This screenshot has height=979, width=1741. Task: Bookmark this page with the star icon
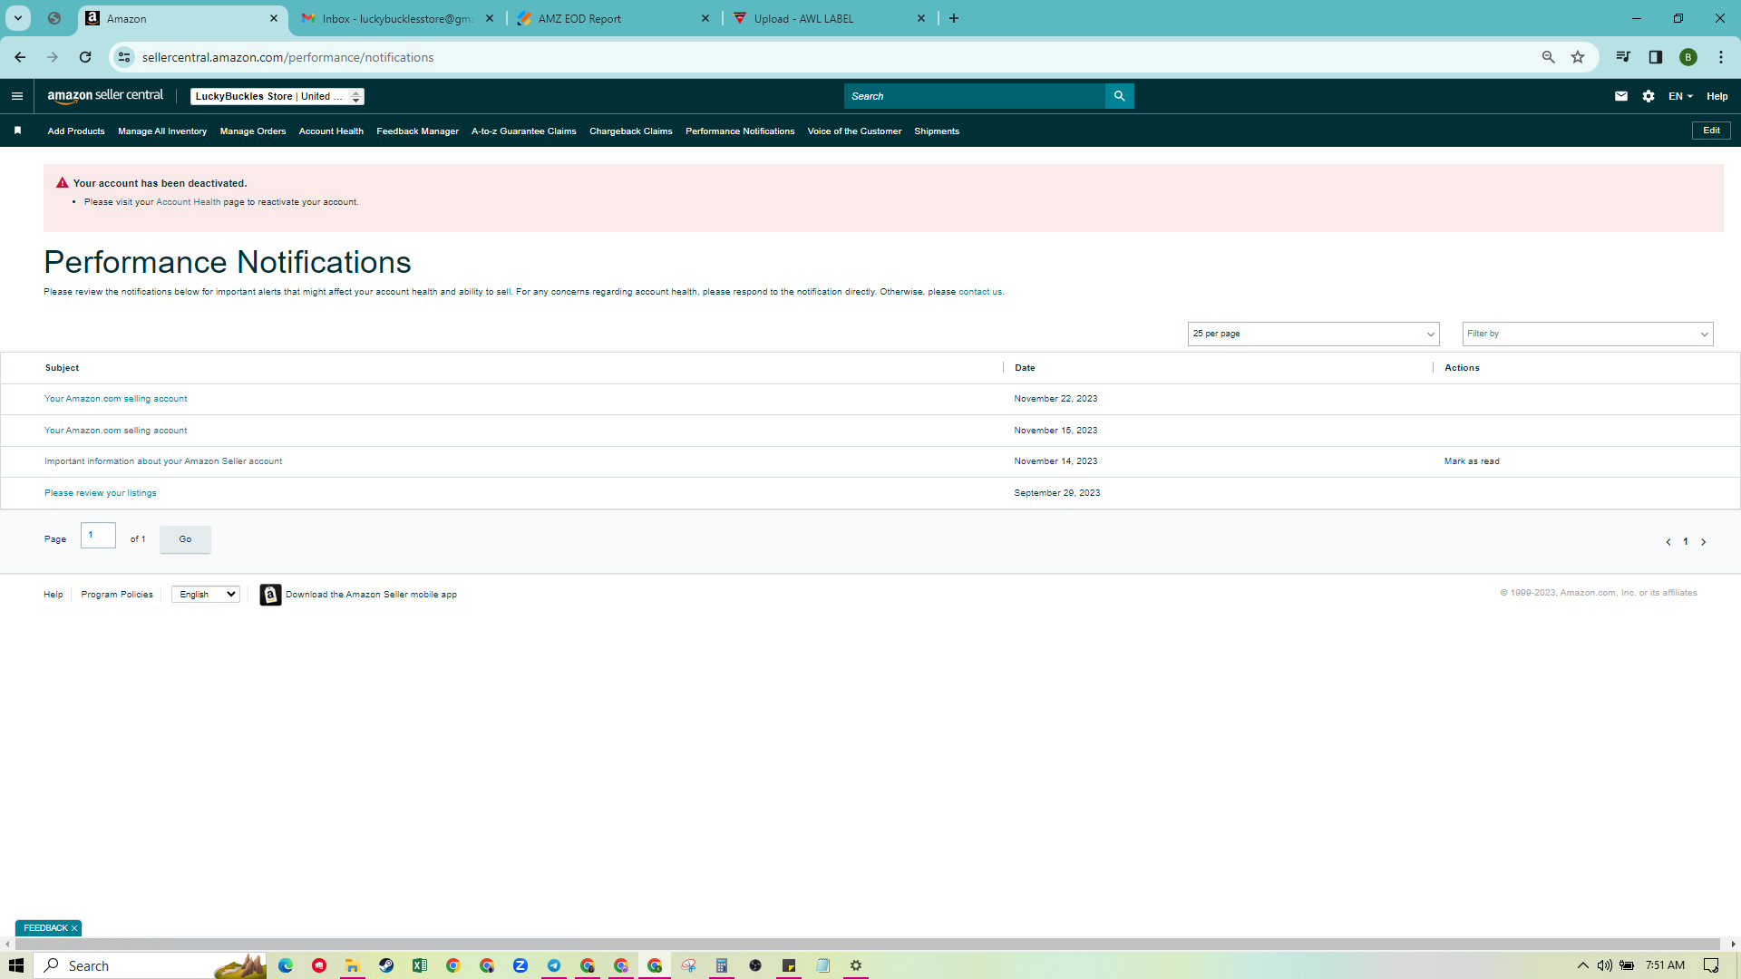[x=1578, y=57]
